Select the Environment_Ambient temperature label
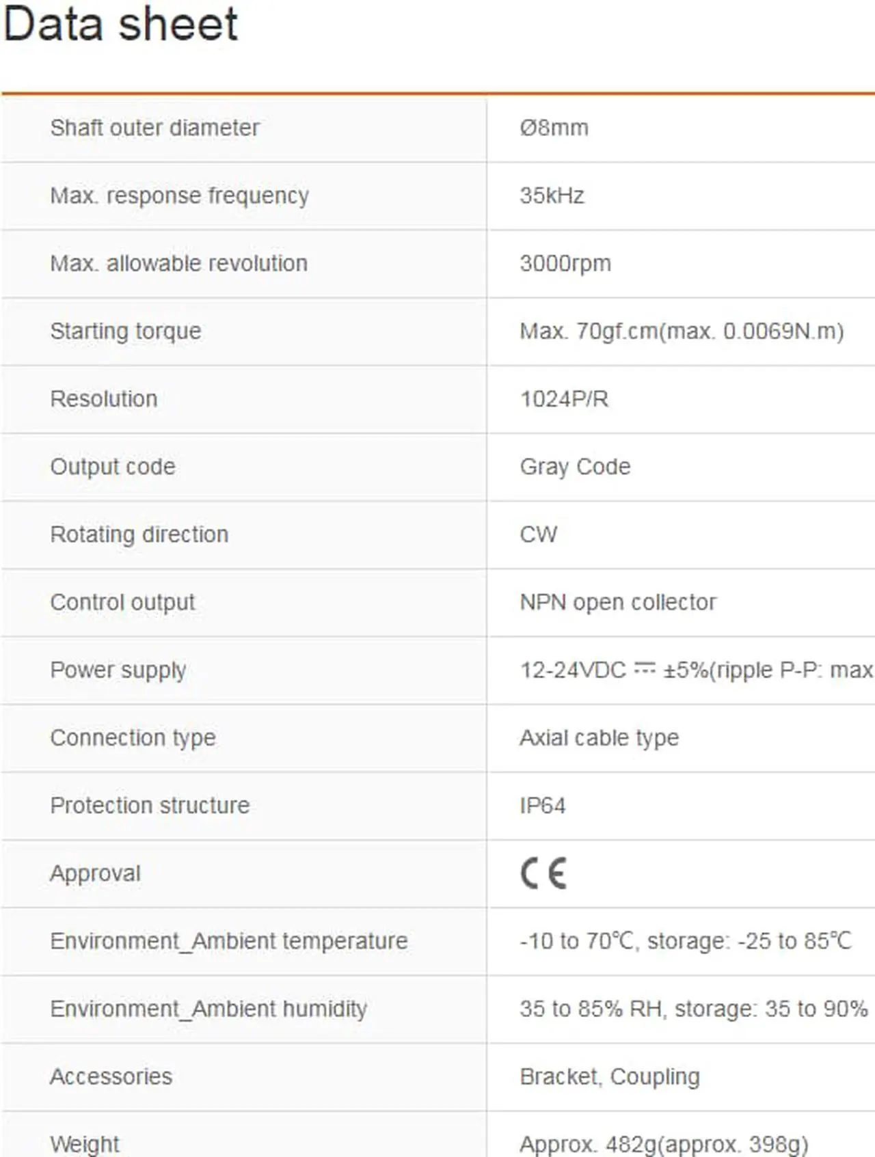The width and height of the screenshot is (875, 1157). tap(229, 941)
